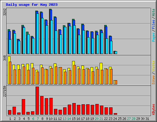
Task: Click day 7 on the x-axis
Action: click(38, 119)
